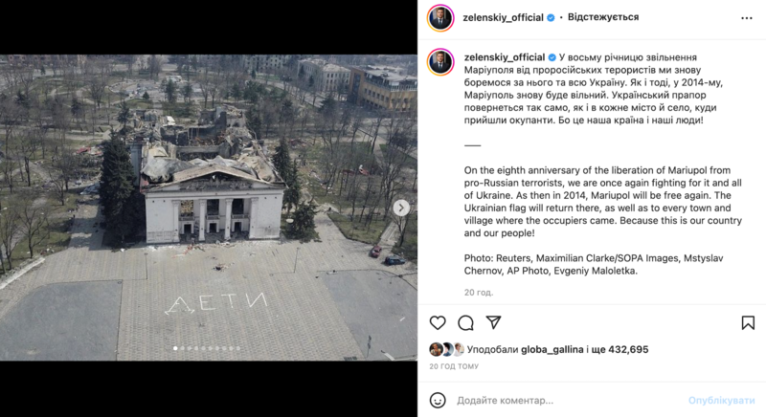
Task: Open zelenskiy_official profile avatar in header
Action: tap(440, 18)
